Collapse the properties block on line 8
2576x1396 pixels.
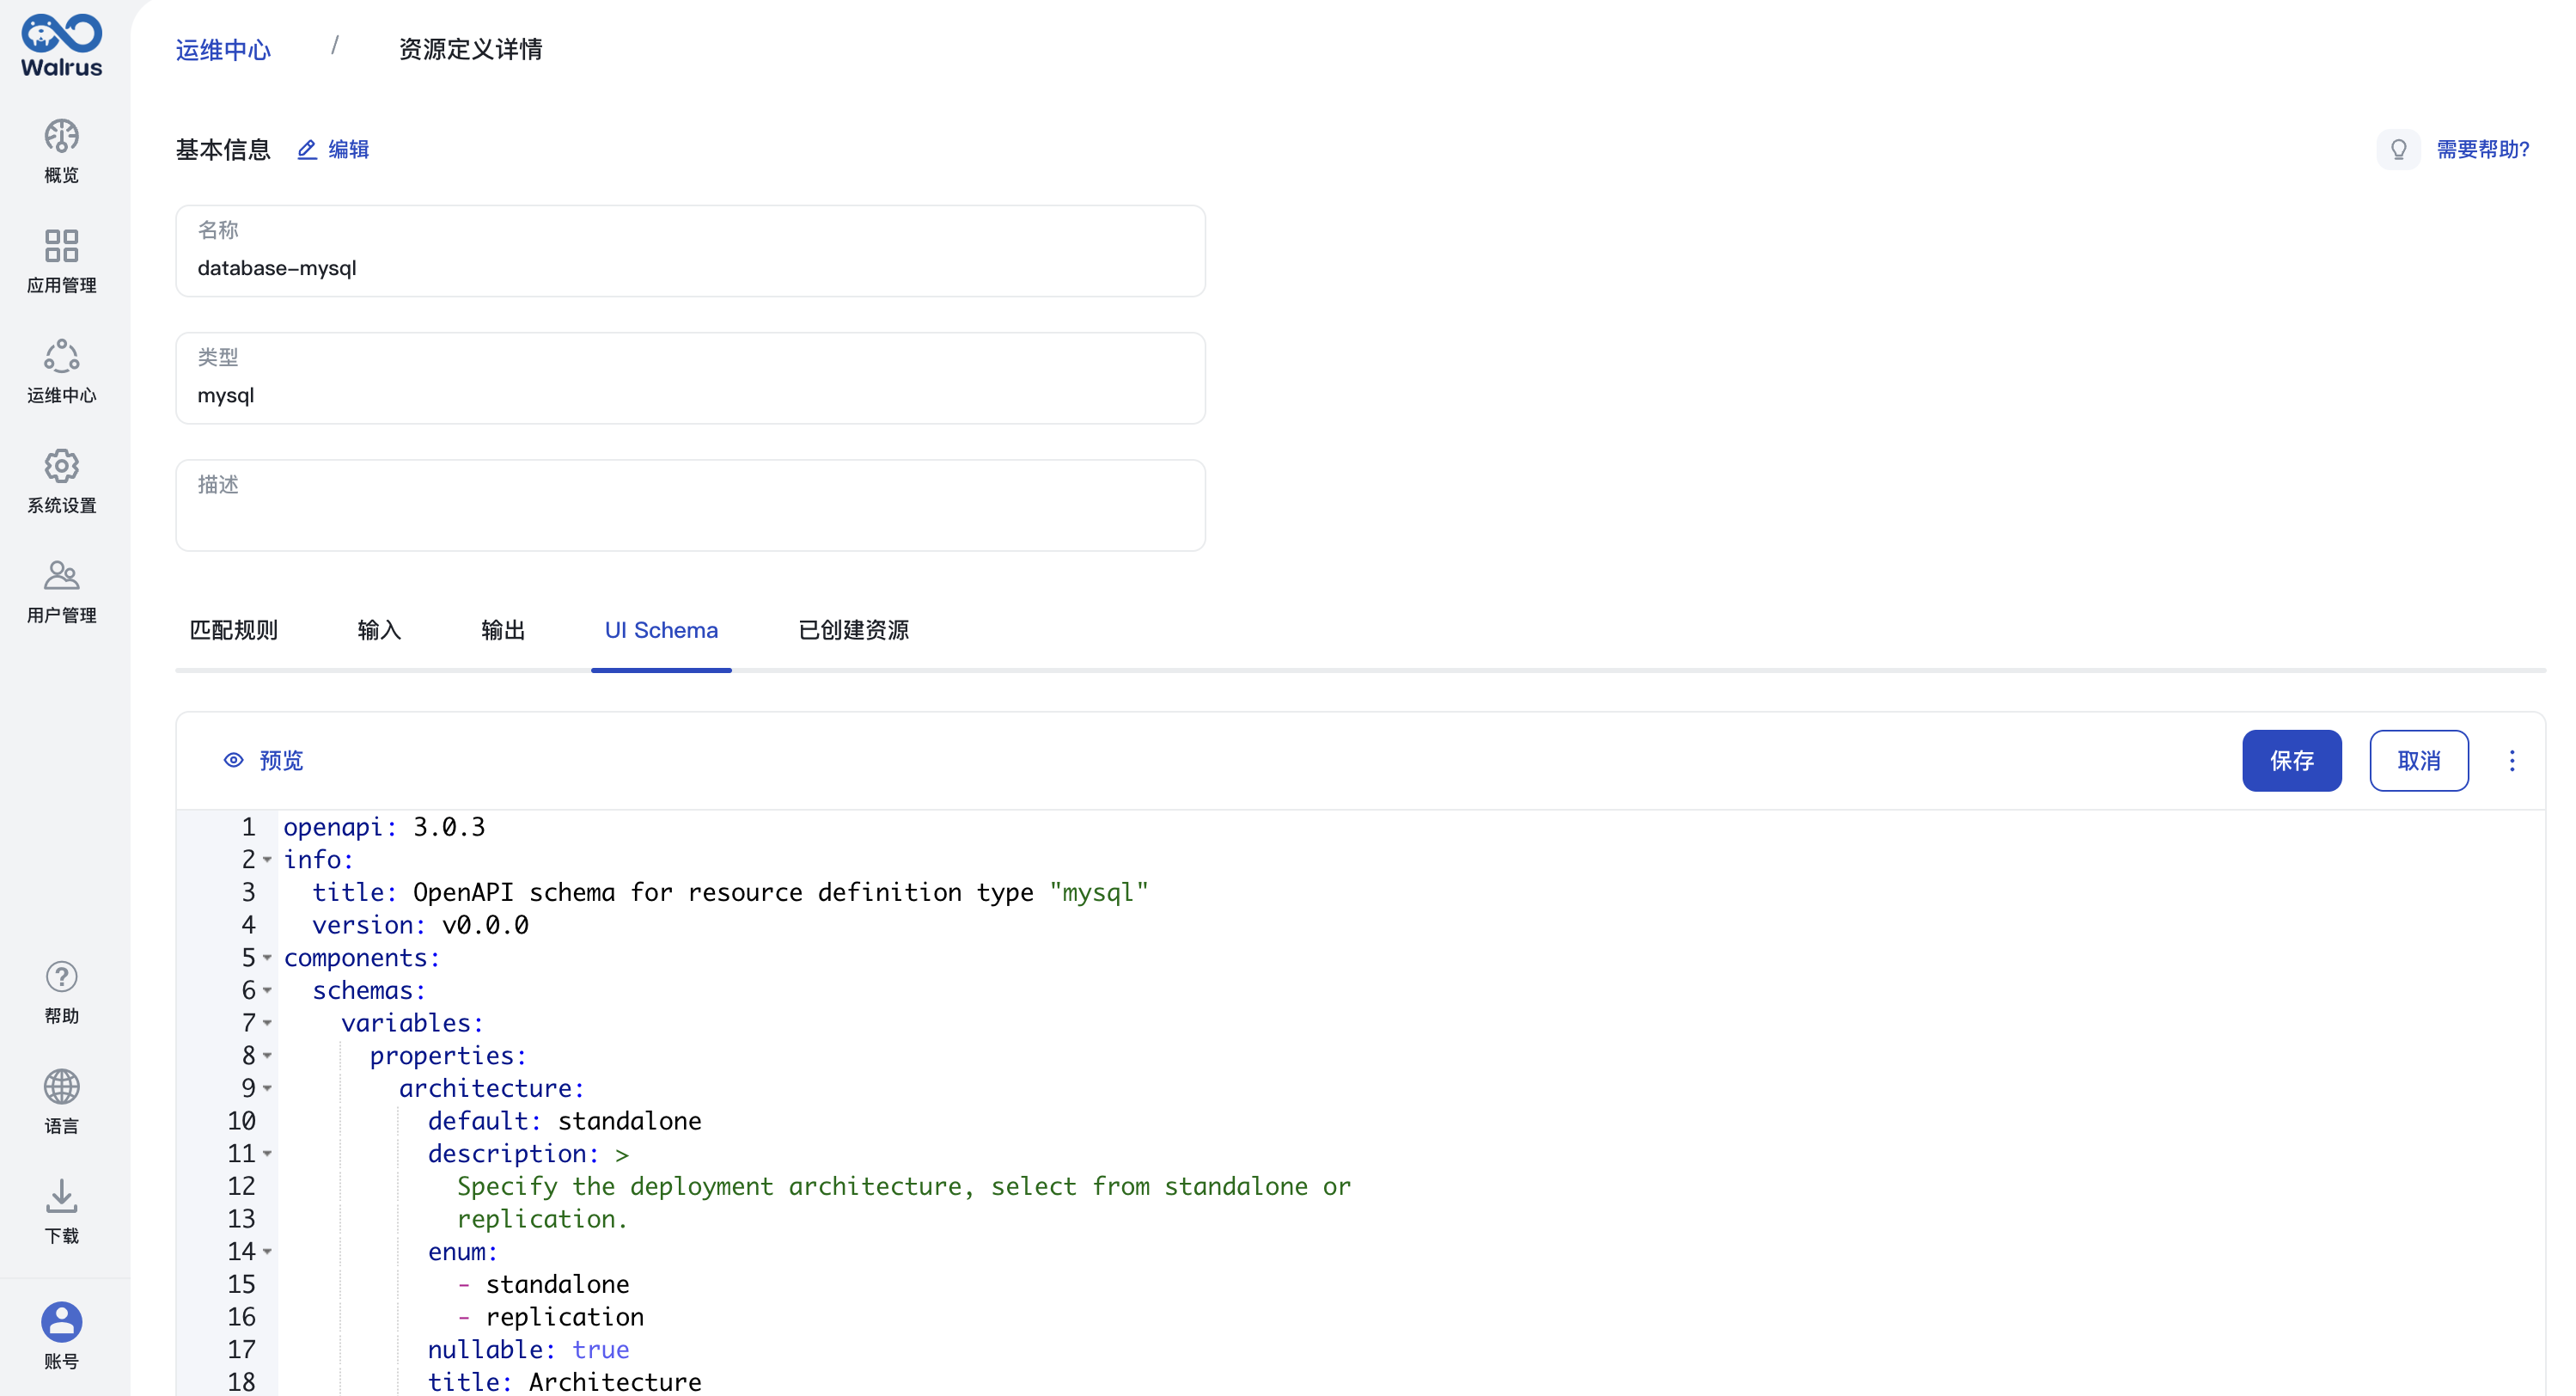(267, 1056)
